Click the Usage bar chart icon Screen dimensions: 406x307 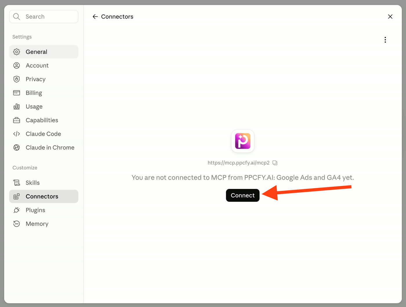pos(17,106)
